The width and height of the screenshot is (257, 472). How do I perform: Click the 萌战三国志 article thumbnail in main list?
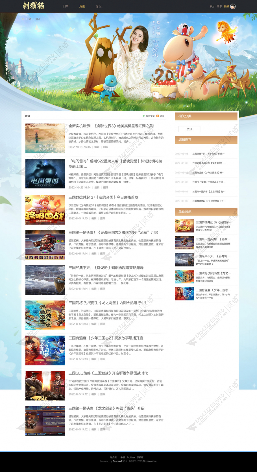pyautogui.click(x=45, y=245)
